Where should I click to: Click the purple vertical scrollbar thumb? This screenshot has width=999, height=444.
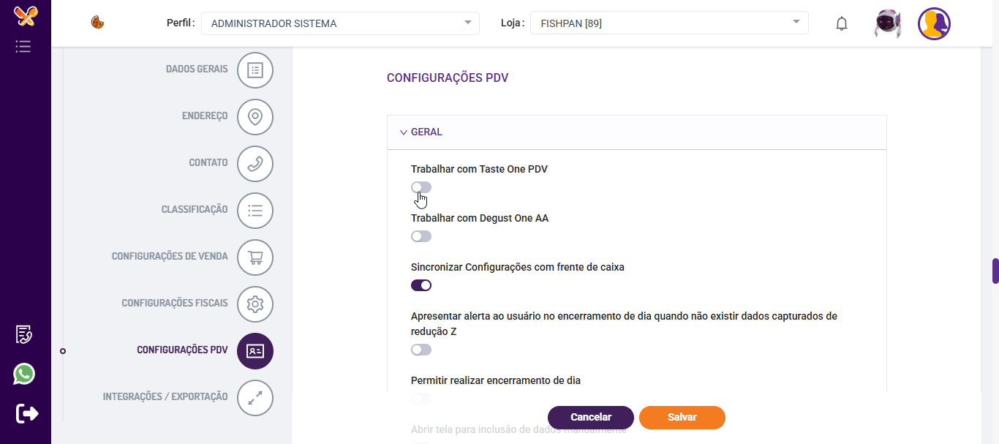[x=995, y=271]
